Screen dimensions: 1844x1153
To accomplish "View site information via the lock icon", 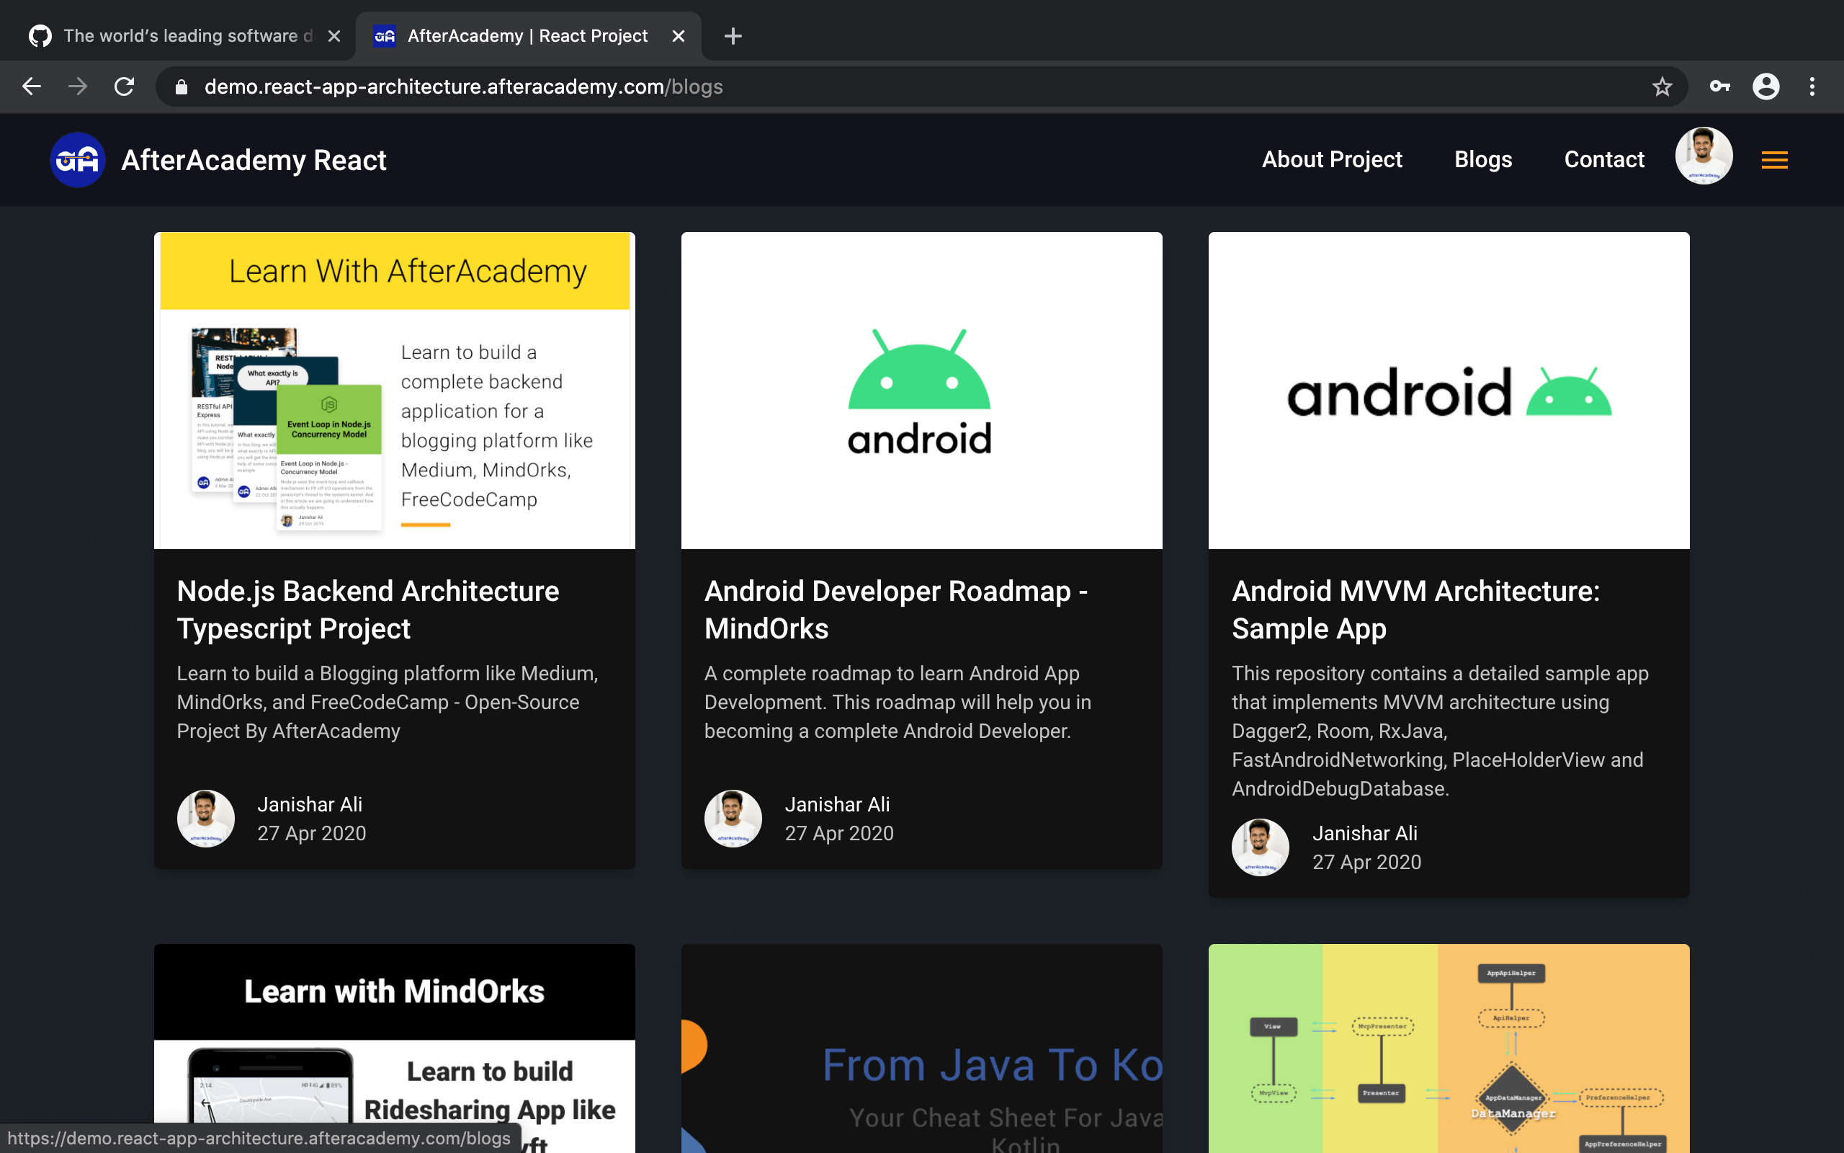I will [x=182, y=87].
